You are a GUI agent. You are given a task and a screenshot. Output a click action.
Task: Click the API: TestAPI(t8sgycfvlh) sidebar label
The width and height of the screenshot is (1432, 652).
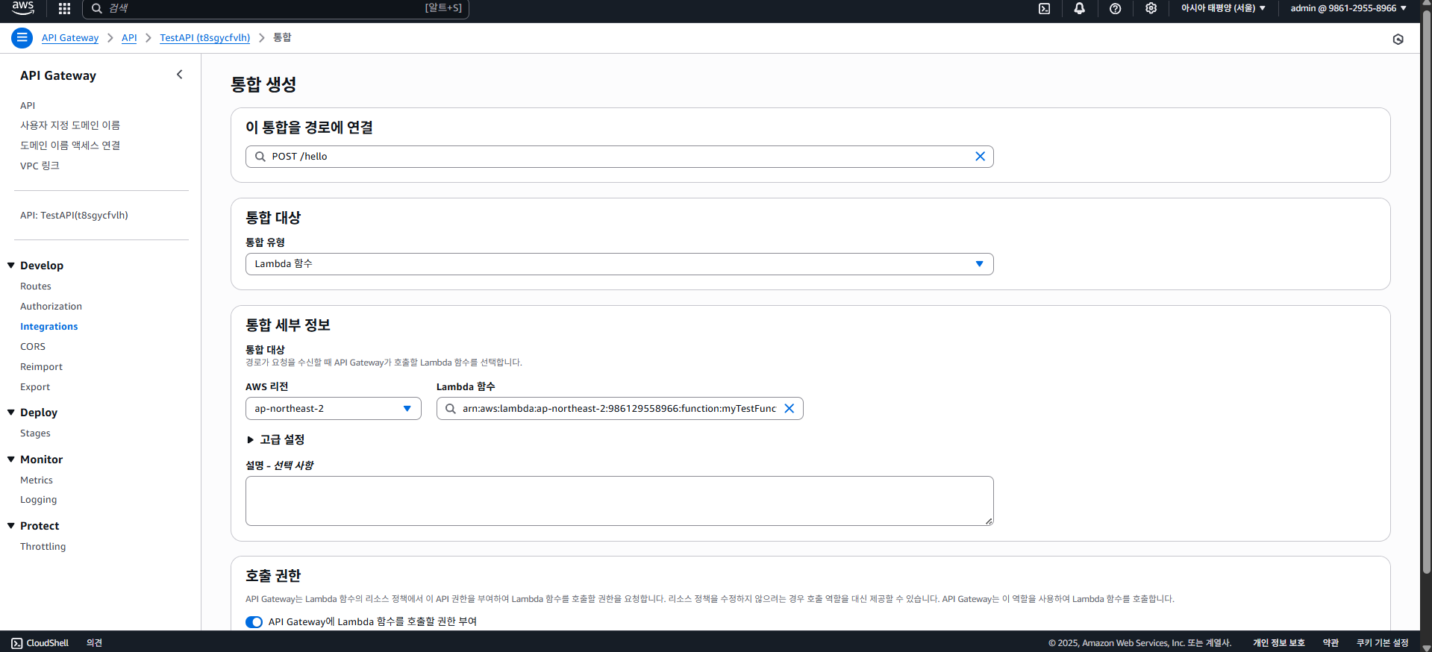click(x=74, y=216)
